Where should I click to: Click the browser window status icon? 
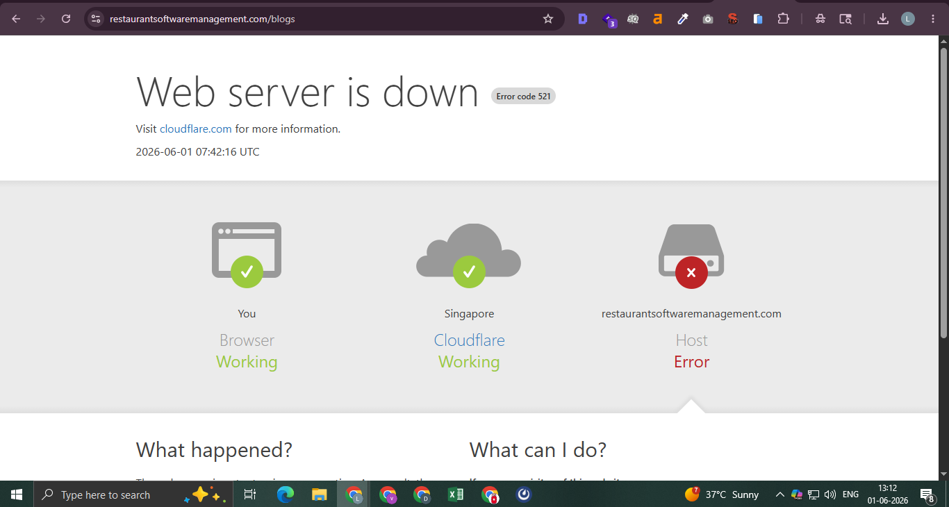coord(247,254)
